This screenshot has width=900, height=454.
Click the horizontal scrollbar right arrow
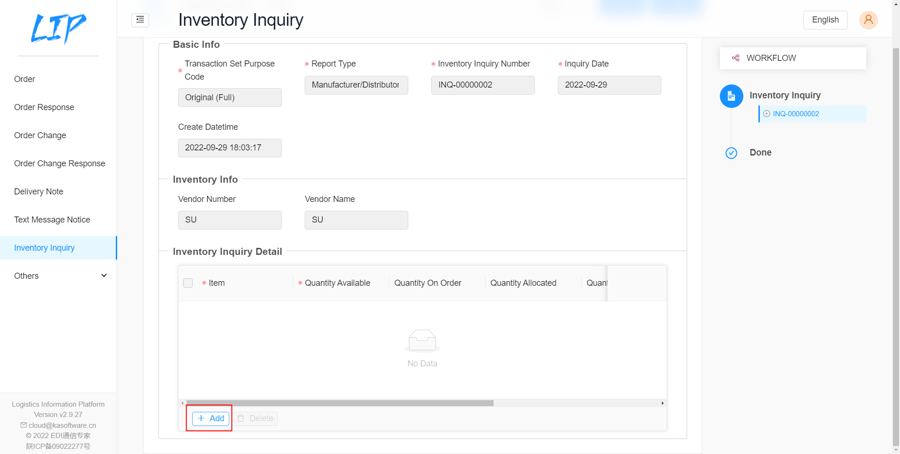tap(662, 403)
